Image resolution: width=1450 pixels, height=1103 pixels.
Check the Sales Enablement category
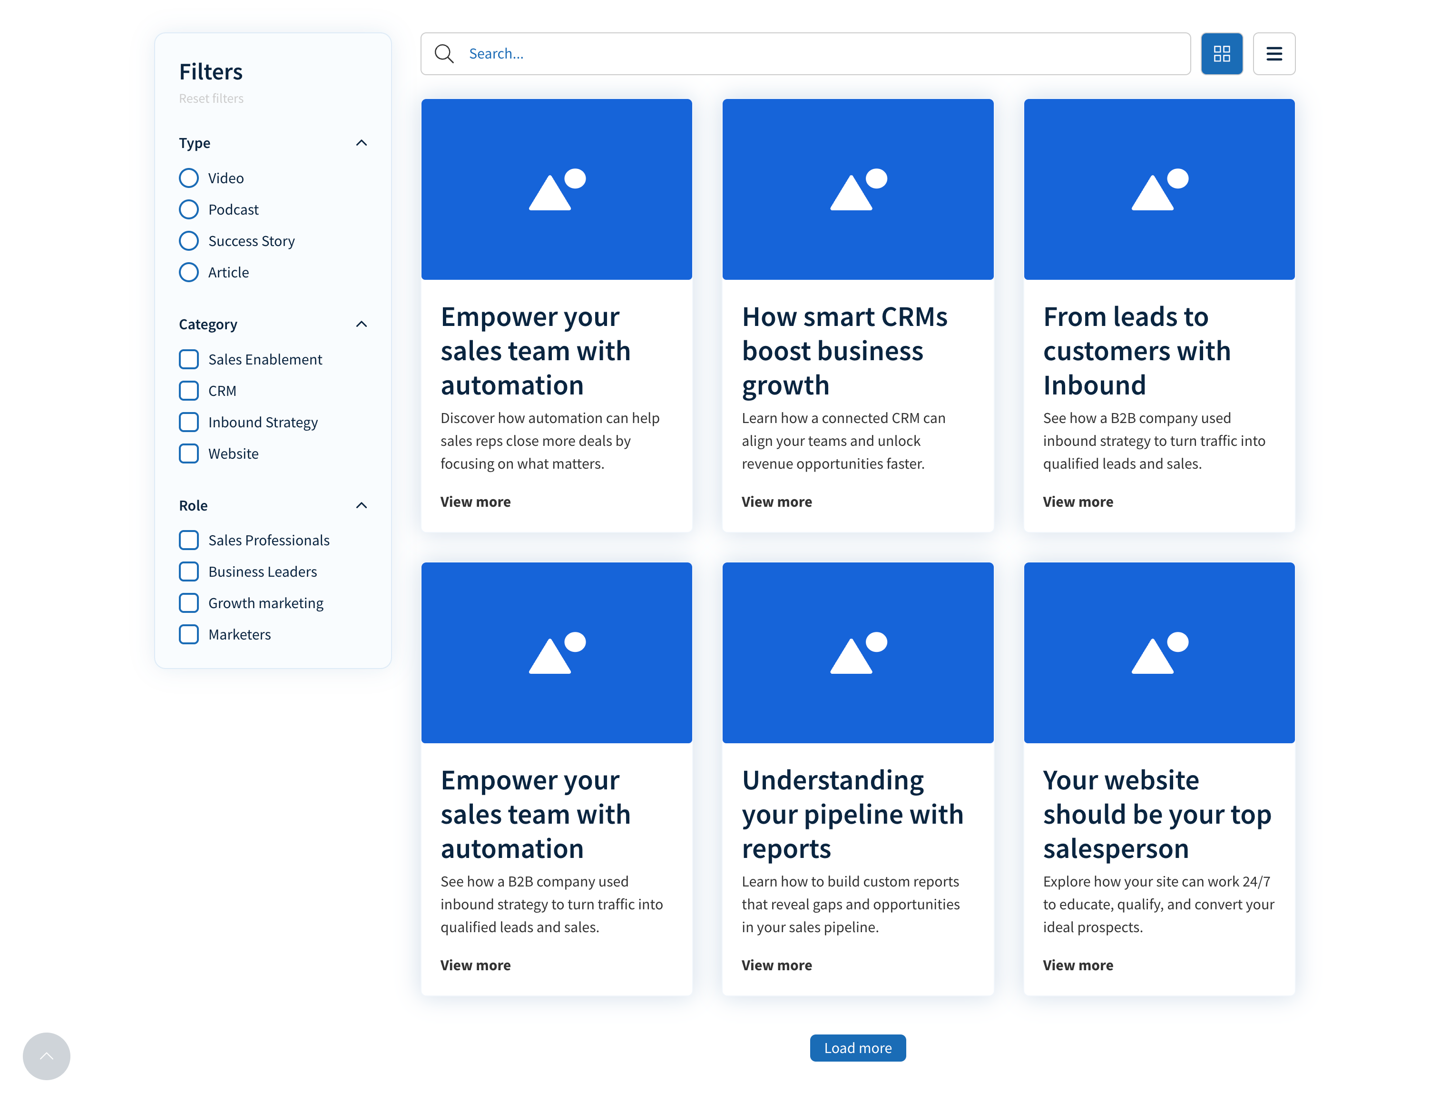[188, 359]
